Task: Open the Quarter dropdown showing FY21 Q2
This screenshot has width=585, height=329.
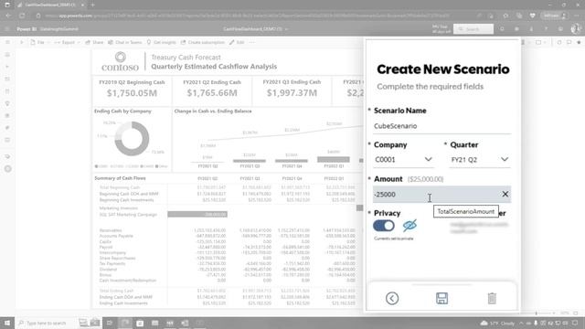Action: pyautogui.click(x=480, y=160)
